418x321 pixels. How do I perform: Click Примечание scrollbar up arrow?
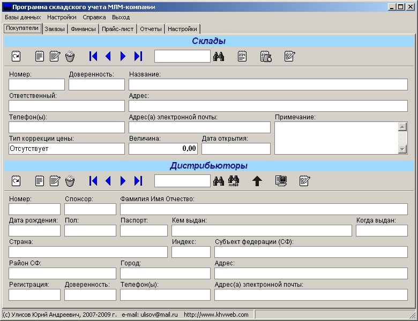pos(402,127)
